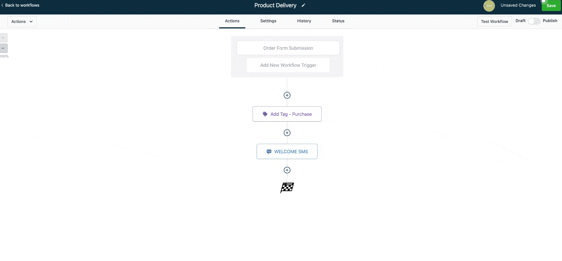Switch to the Settings tab

click(x=268, y=21)
